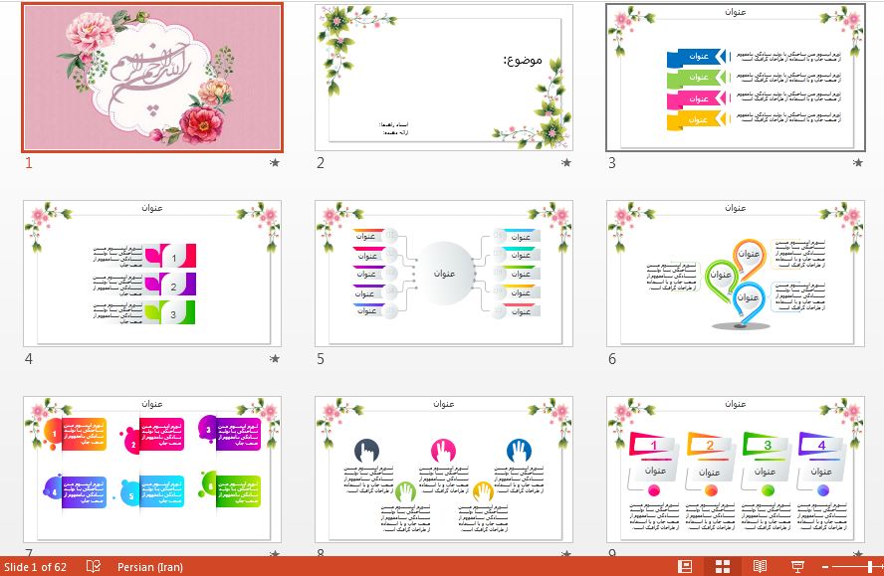Select slide 6 with map pin graphics

point(736,273)
